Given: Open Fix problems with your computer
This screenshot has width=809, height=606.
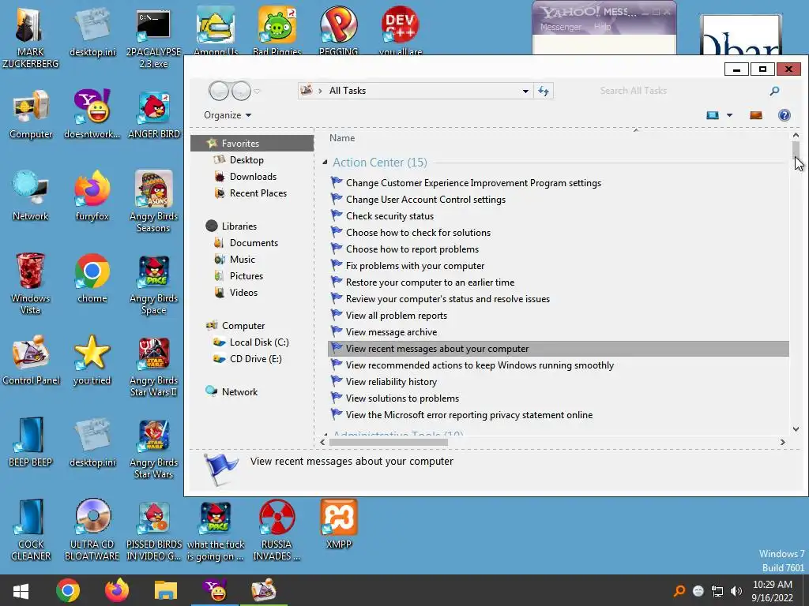Looking at the screenshot, I should coord(415,266).
